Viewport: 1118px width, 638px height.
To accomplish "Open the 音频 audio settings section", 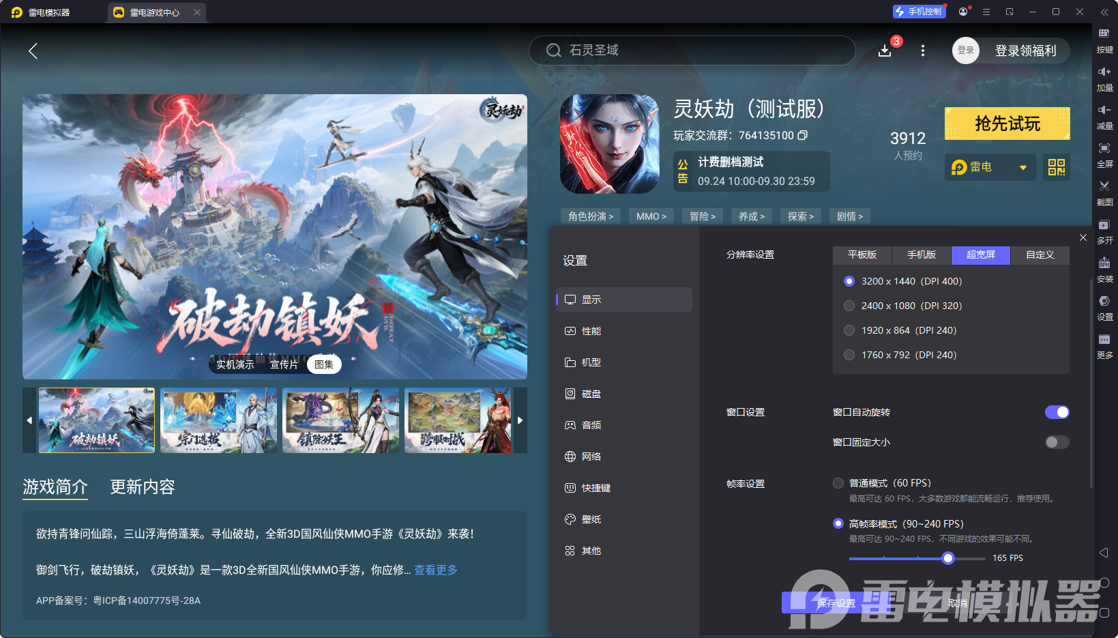I will click(591, 424).
